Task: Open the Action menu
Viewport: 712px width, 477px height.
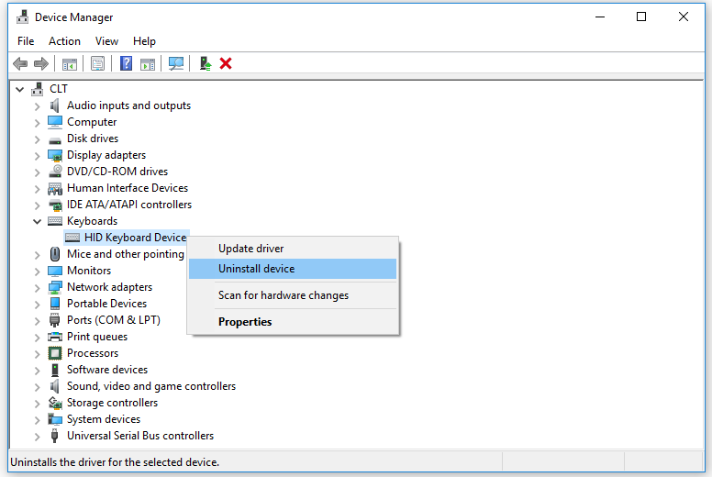Action: 64,41
